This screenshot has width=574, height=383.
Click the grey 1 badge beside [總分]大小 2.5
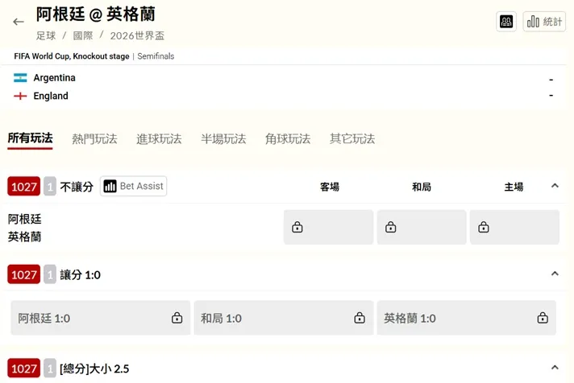click(50, 369)
